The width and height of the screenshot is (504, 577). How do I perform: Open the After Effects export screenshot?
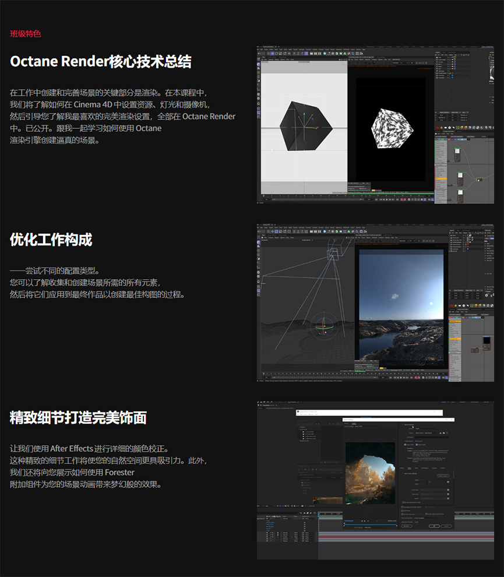[x=375, y=481]
